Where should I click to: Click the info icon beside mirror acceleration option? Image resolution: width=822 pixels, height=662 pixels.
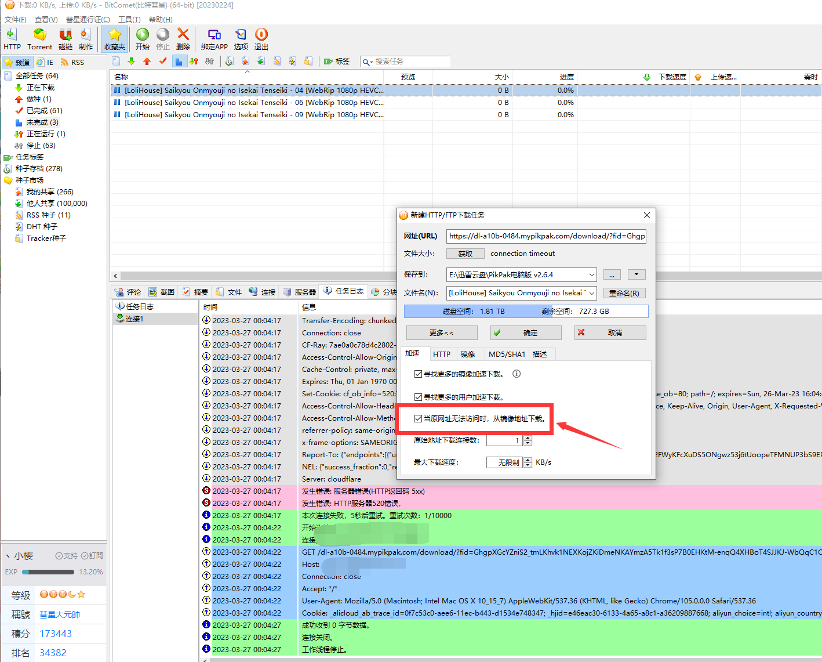[517, 374]
